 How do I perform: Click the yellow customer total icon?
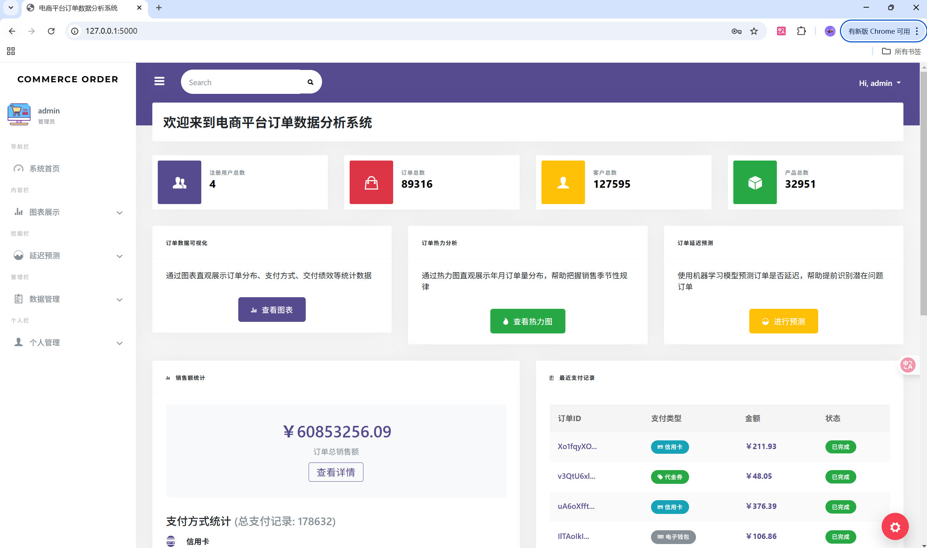[x=563, y=182]
